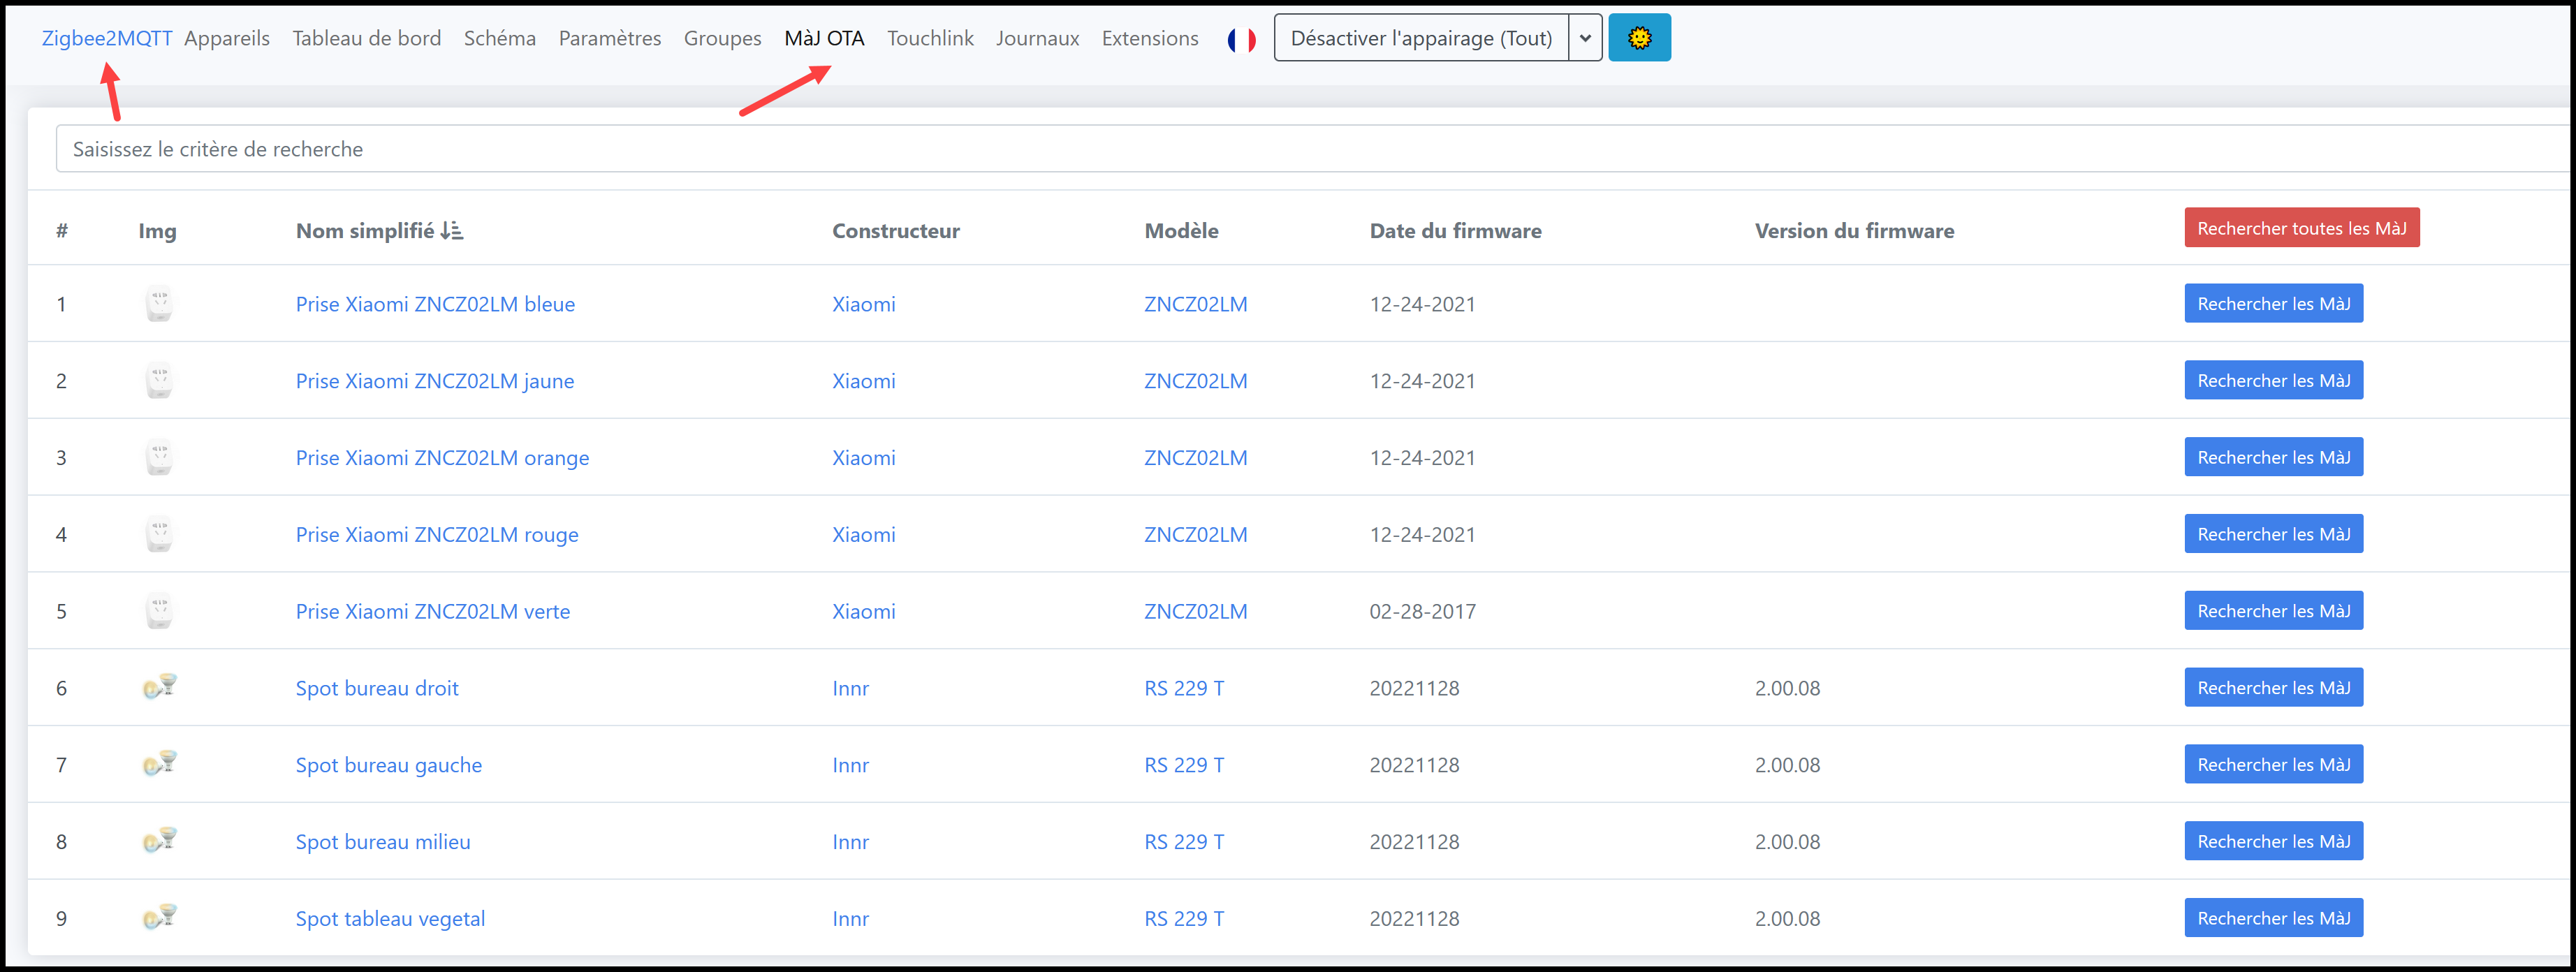Click the Constructeur column header
The height and width of the screenshot is (972, 2576).
(896, 231)
